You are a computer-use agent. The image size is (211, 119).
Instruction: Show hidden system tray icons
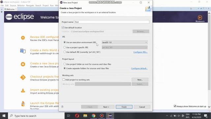[x=167, y=116]
